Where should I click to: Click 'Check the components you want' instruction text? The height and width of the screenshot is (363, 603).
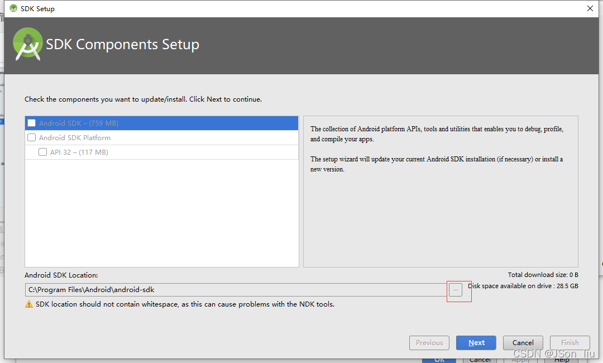(143, 99)
